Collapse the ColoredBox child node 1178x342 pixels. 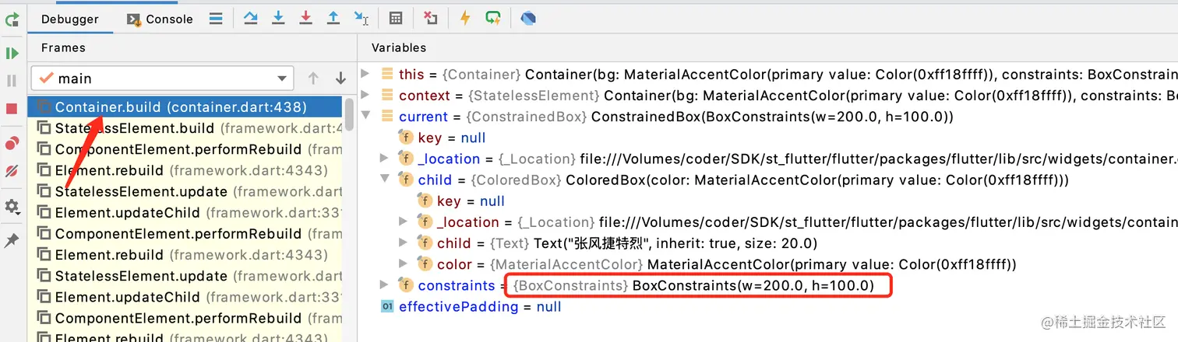click(x=384, y=180)
